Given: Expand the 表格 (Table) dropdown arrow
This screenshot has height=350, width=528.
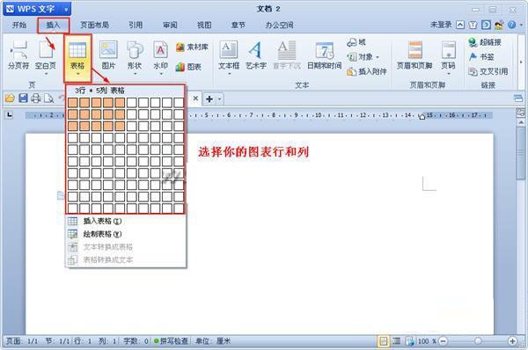Looking at the screenshot, I should coord(77,74).
